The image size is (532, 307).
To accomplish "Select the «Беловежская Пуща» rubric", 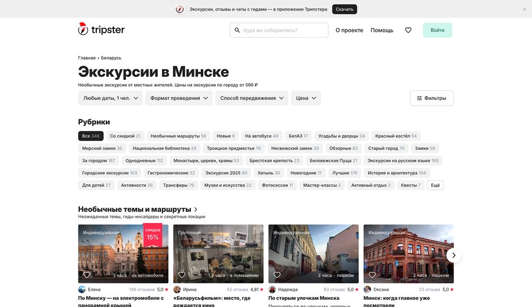I will coord(333,161).
